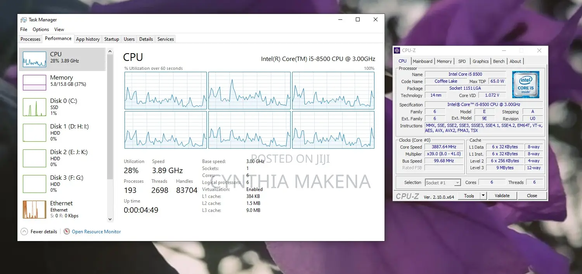Select the CPU mini graph thumbnail

(35, 60)
